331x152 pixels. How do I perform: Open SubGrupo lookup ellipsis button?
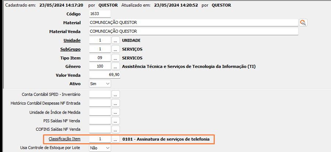click(x=115, y=49)
